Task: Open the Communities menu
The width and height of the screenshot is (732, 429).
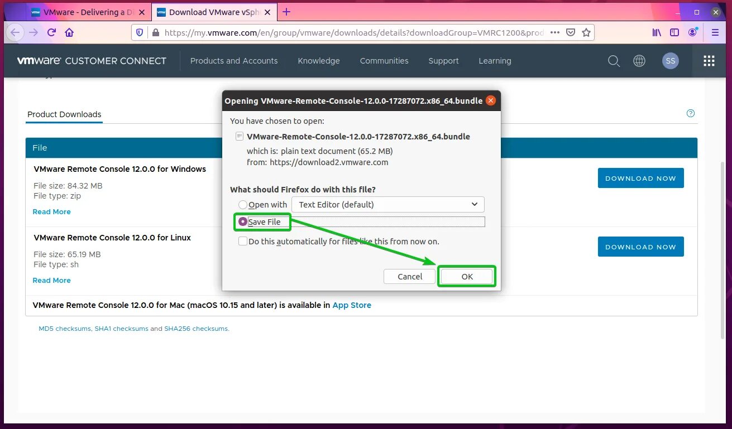Action: click(384, 61)
